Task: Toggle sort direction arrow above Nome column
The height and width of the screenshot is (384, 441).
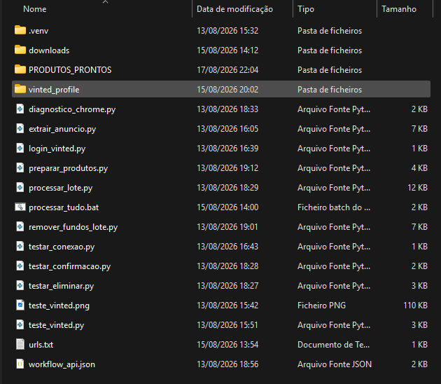Action: [105, 2]
